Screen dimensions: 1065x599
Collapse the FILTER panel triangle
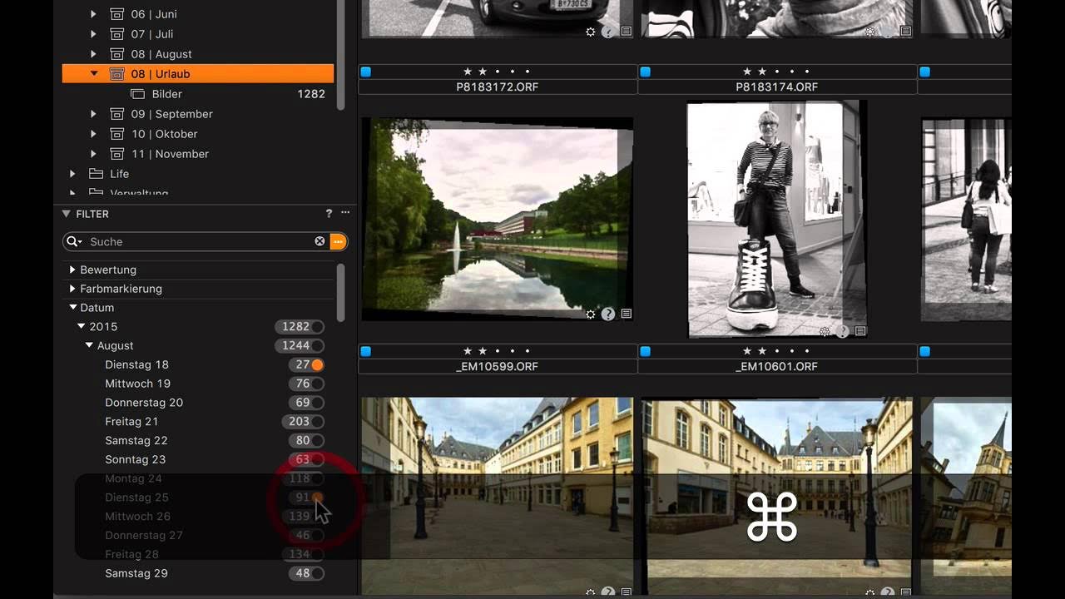click(67, 214)
